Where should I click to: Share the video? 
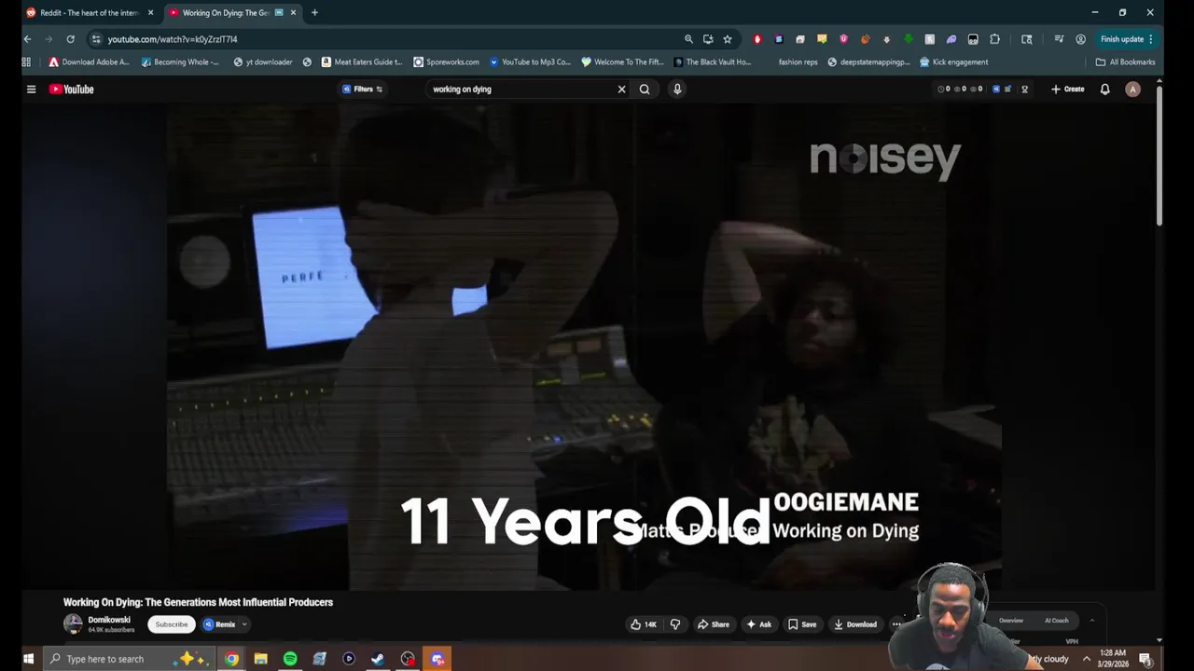(713, 624)
